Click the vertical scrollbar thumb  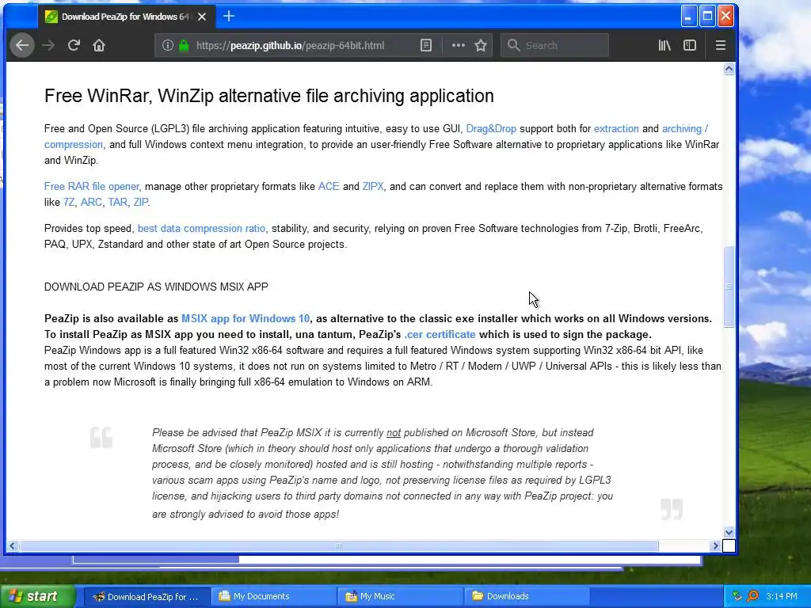click(729, 286)
